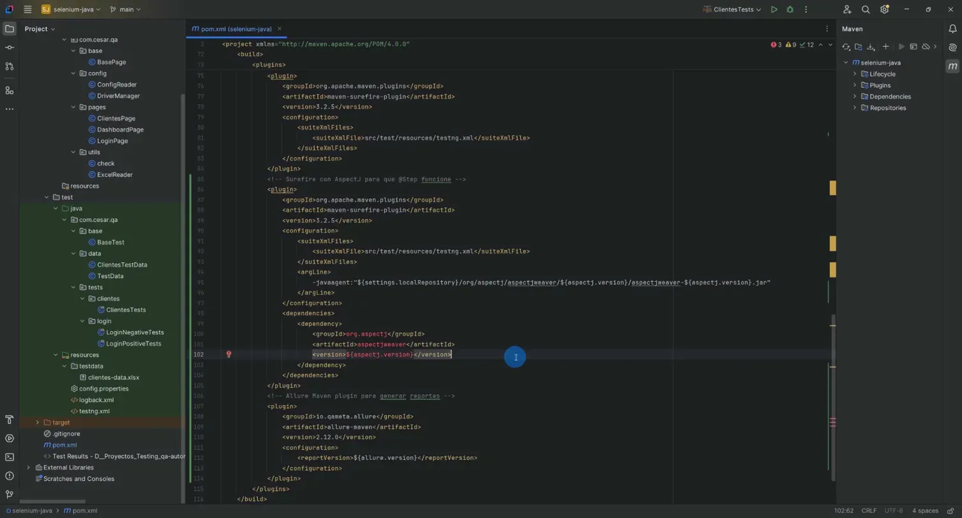Screen dimensions: 962x518
Task: Start debugging with the bug icon
Action: tap(790, 9)
